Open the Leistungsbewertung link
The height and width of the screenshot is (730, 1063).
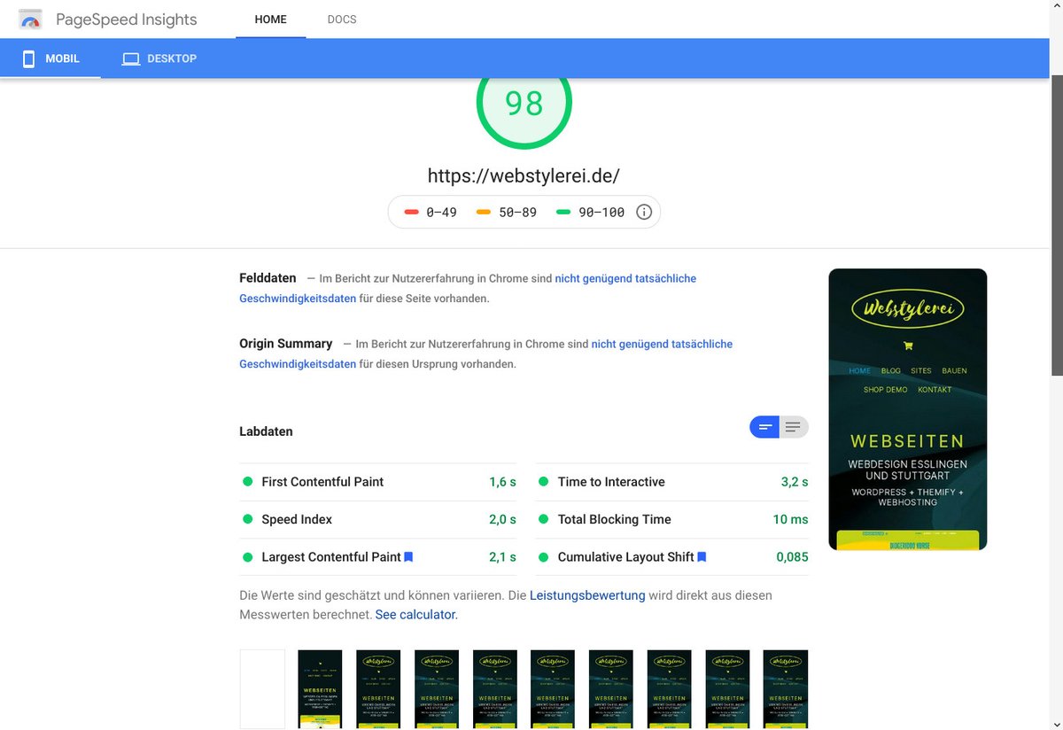[587, 595]
